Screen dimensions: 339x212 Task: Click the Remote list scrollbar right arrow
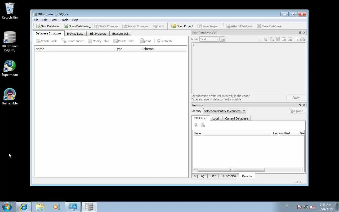point(302,170)
